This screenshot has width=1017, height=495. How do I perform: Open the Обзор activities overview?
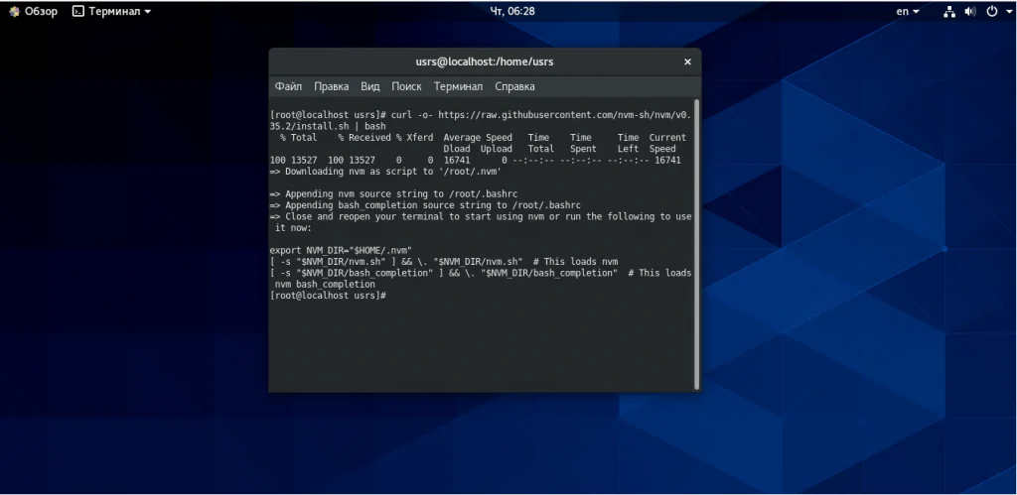pyautogui.click(x=33, y=11)
